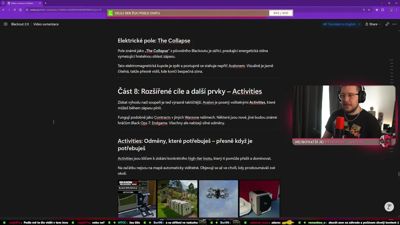This screenshot has height=225, width=400.
Task: Open the Share dropdown
Action: point(373,24)
